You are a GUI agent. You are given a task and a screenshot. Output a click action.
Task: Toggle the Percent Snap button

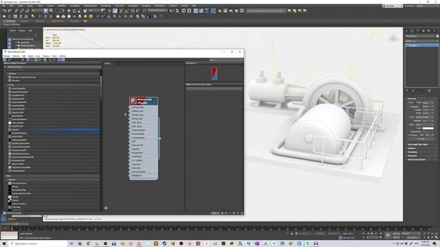pyautogui.click(x=133, y=11)
